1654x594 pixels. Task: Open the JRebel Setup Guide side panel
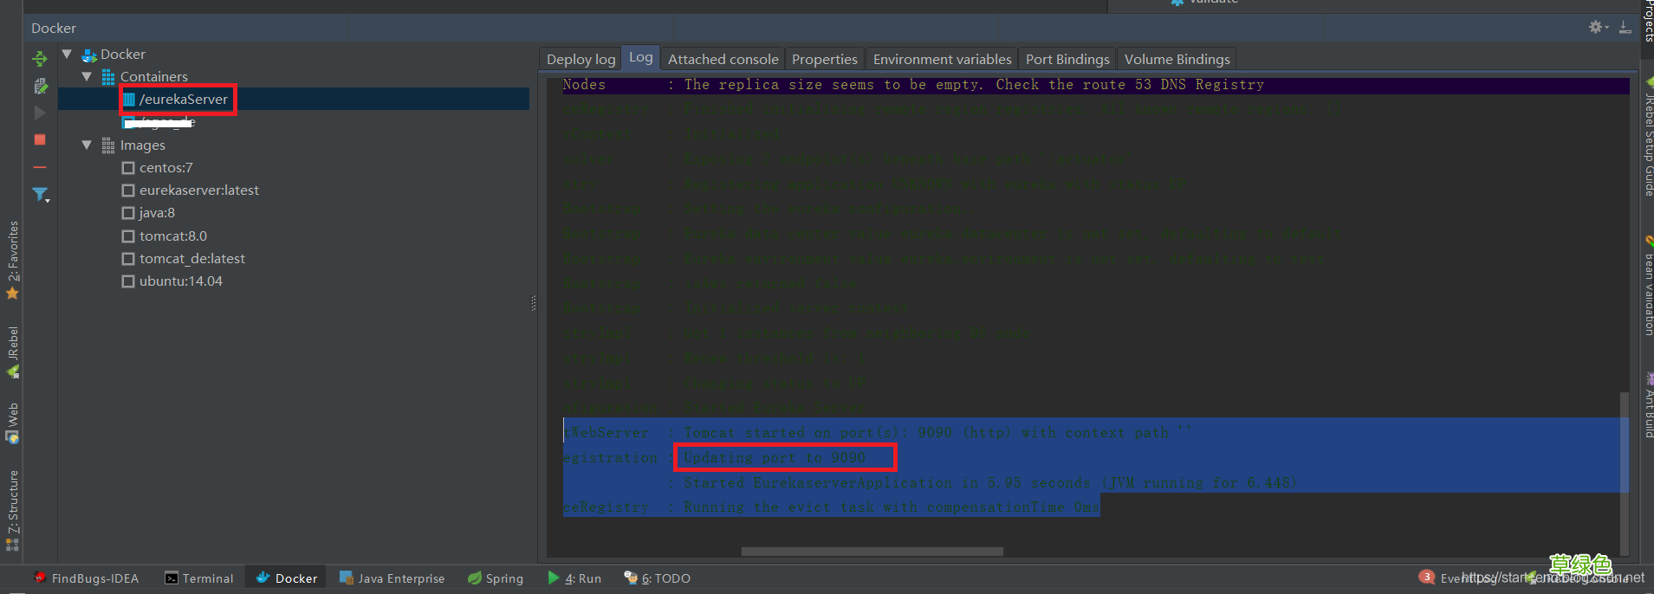(1647, 137)
